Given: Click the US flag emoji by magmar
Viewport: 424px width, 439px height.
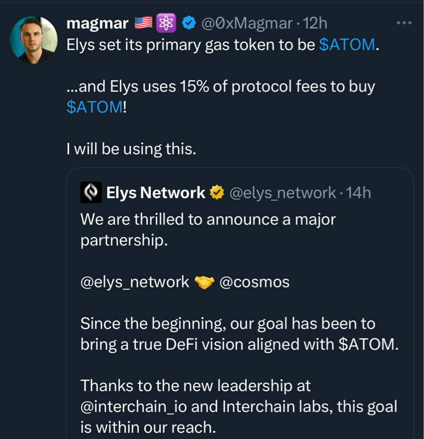Looking at the screenshot, I should (x=143, y=23).
